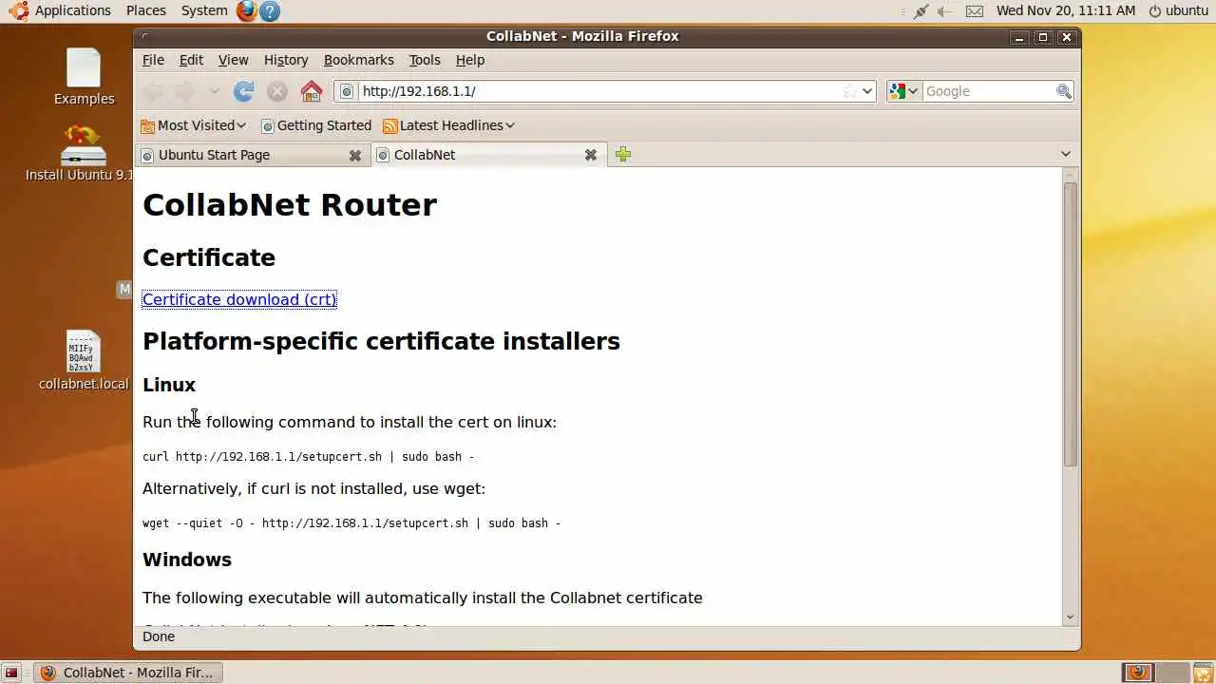Open the Help question mark panel icon

tap(270, 10)
